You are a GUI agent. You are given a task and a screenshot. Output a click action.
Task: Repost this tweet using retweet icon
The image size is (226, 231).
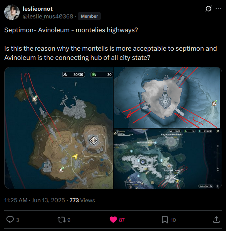tap(61, 219)
